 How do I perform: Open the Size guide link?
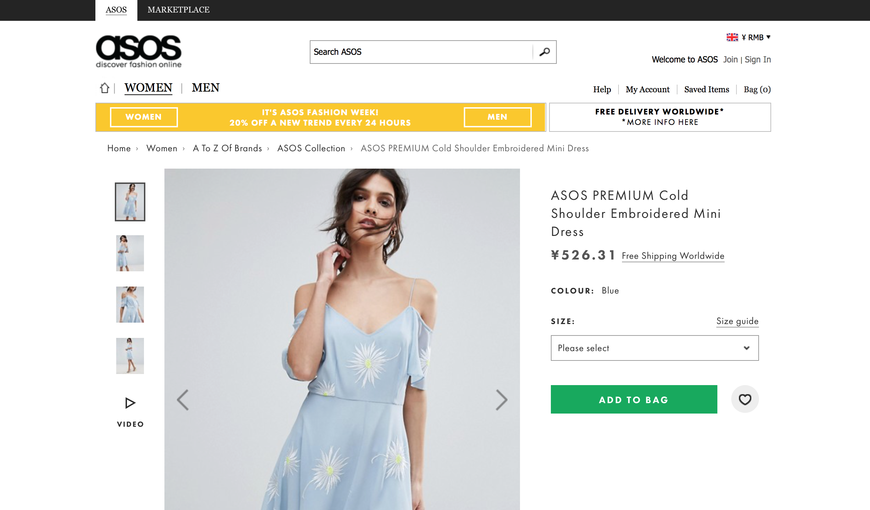[737, 321]
